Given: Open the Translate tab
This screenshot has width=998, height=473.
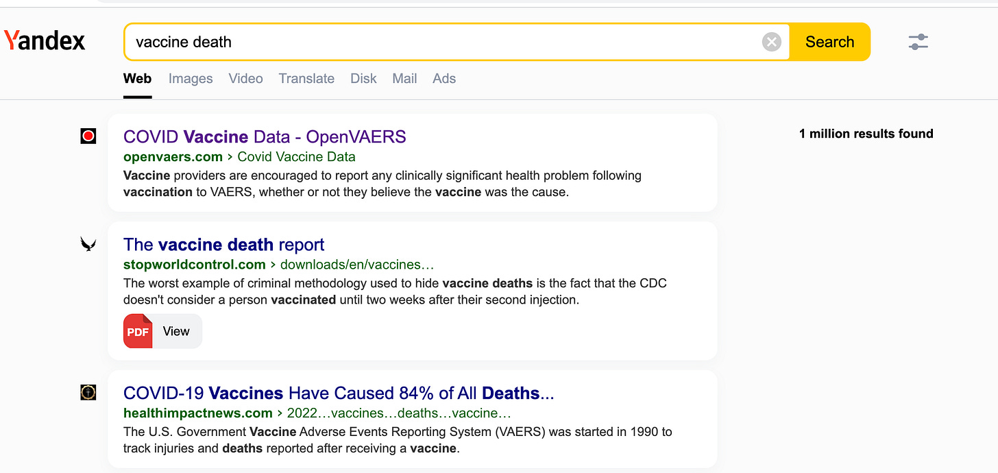Looking at the screenshot, I should point(306,79).
